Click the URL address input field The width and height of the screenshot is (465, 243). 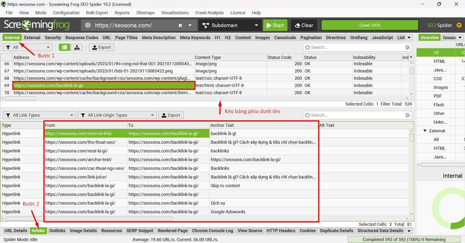point(133,26)
